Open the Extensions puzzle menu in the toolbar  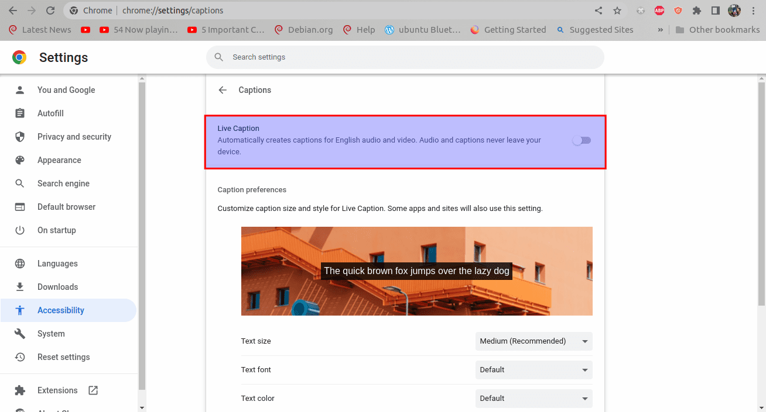[x=697, y=11]
